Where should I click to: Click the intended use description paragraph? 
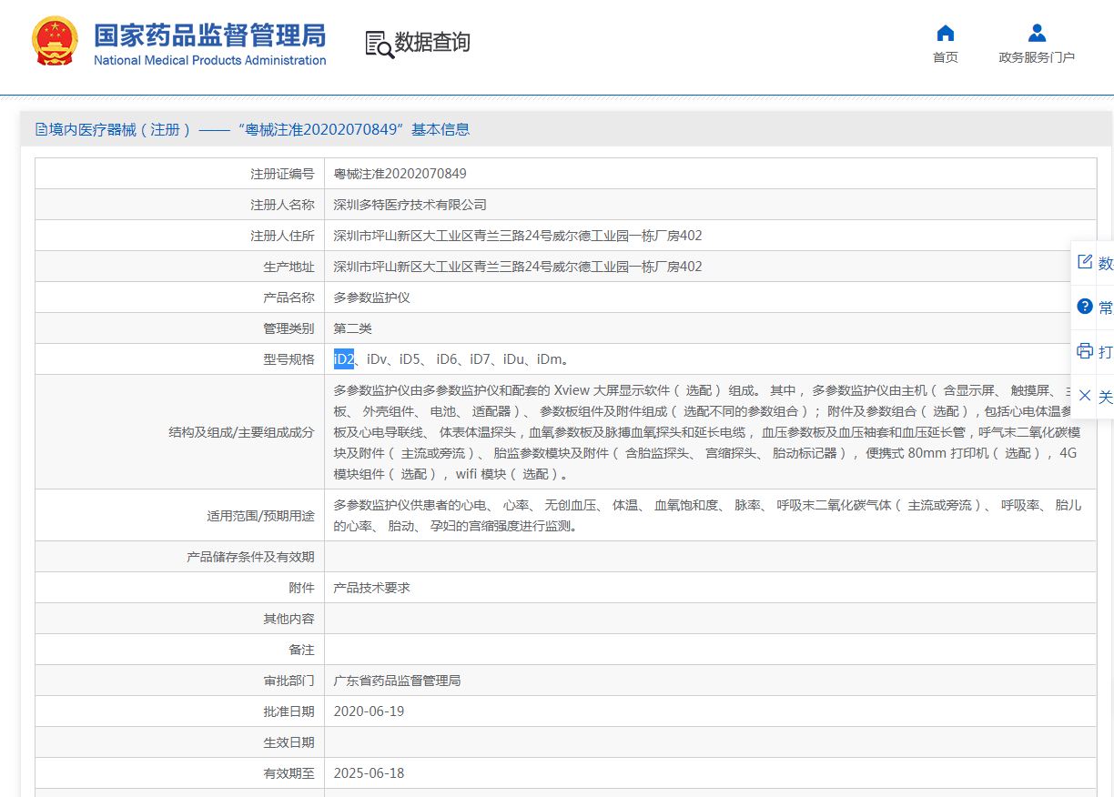(708, 516)
